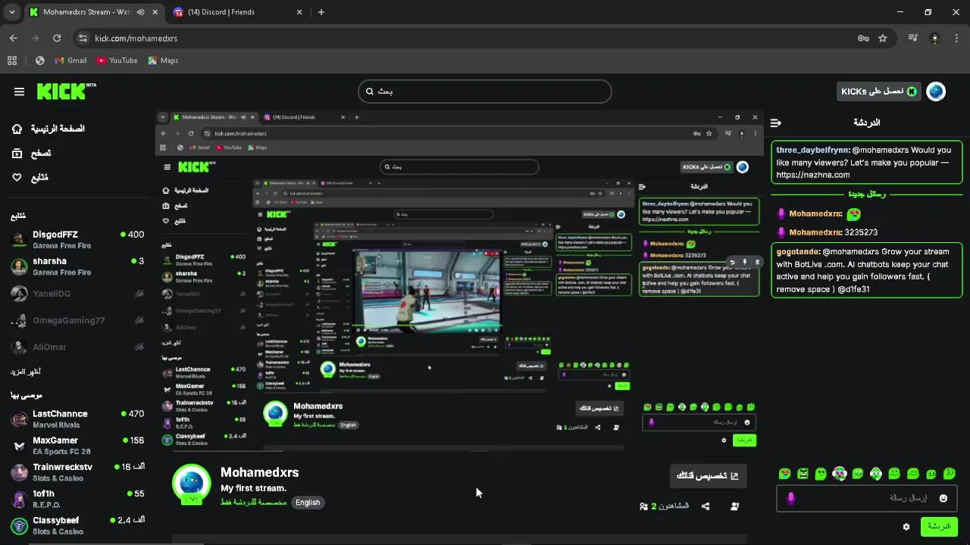Open the password manager key icon

point(863,38)
